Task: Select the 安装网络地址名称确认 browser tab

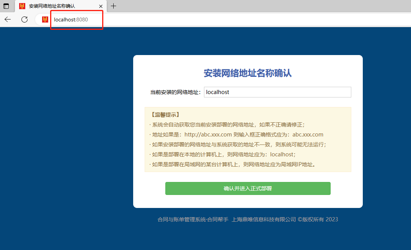Action: coord(61,6)
